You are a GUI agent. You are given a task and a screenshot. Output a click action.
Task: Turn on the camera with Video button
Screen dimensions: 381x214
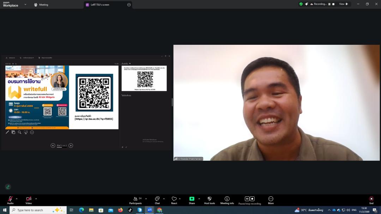pos(29,199)
